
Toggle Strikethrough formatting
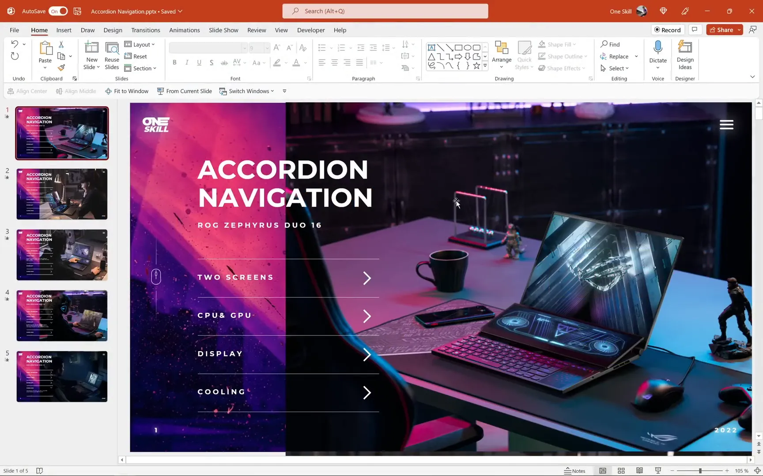(x=224, y=63)
